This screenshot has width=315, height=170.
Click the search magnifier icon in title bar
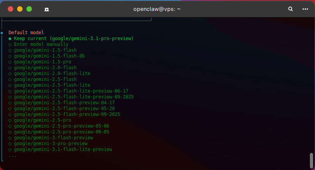pyautogui.click(x=290, y=9)
